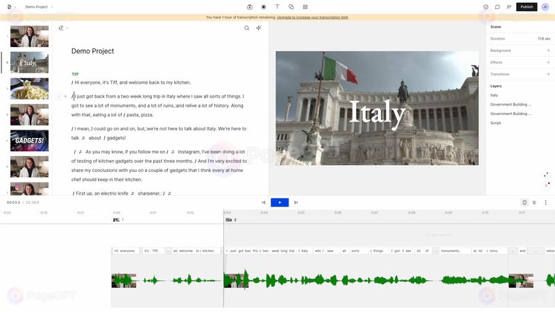Add Effects with its plus icon
The height and width of the screenshot is (312, 555).
(x=548, y=62)
